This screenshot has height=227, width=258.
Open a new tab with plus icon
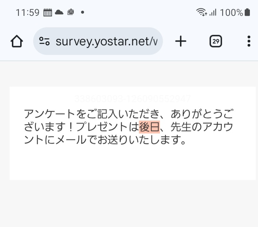click(x=181, y=41)
